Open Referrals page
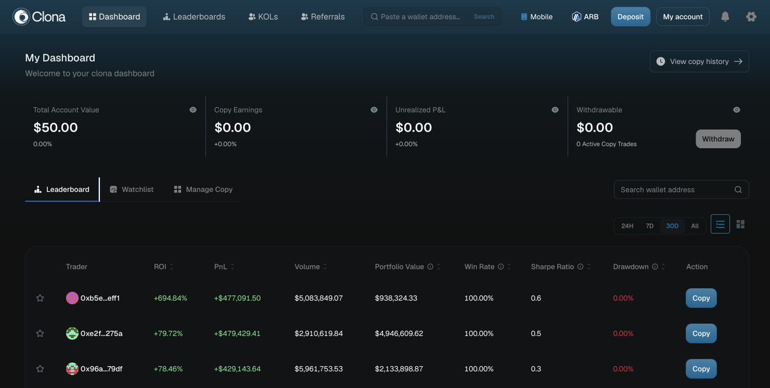This screenshot has height=388, width=770. coord(323,17)
